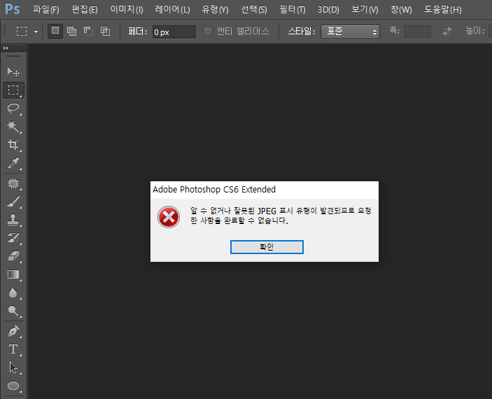Image resolution: width=492 pixels, height=399 pixels.
Task: Click the Photoshop Ps logo
Action: [13, 9]
